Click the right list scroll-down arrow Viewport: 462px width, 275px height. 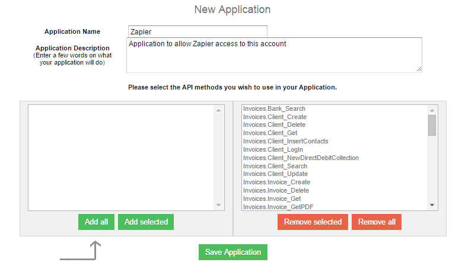(432, 205)
